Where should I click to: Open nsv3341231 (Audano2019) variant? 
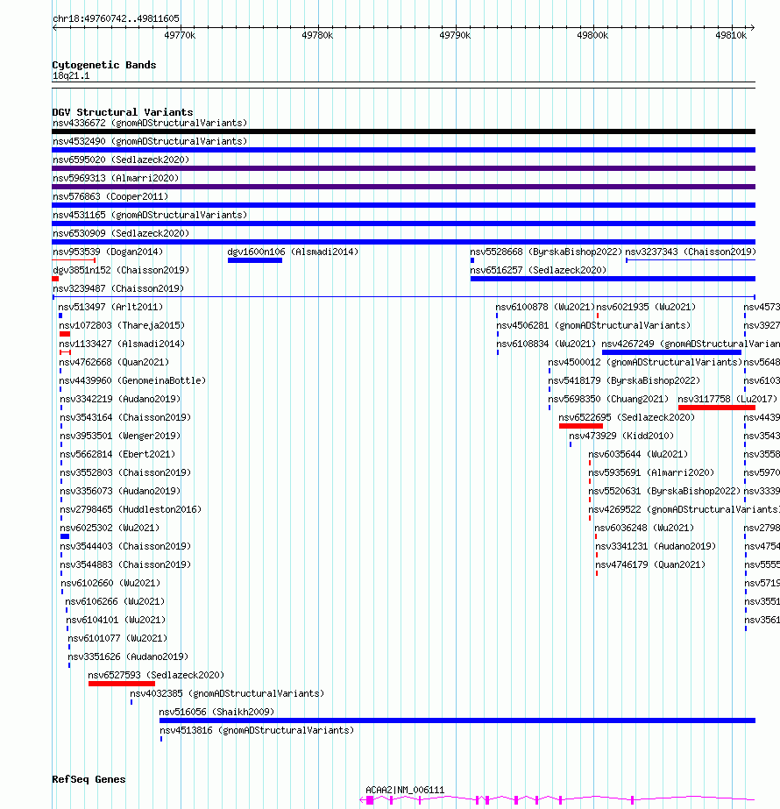[656, 547]
